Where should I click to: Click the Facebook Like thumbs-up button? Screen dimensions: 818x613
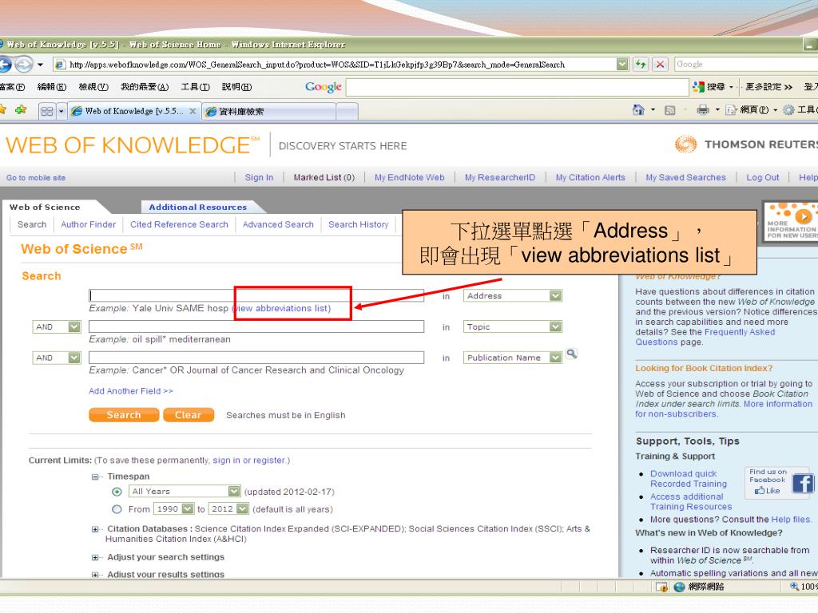pos(767,491)
